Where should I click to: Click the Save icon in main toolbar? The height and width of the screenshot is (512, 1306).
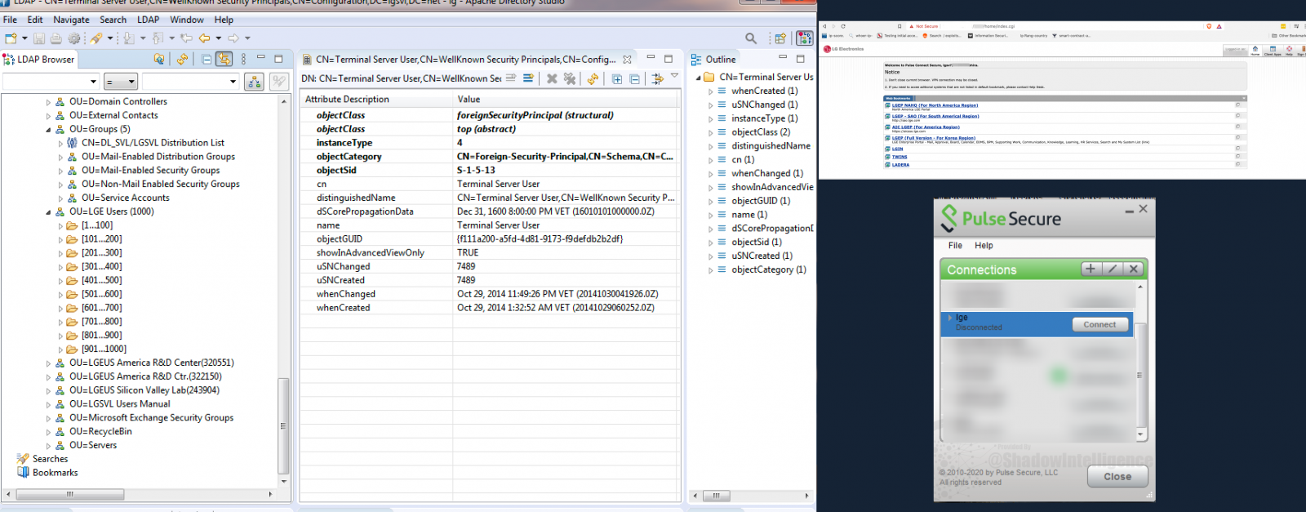click(x=38, y=38)
